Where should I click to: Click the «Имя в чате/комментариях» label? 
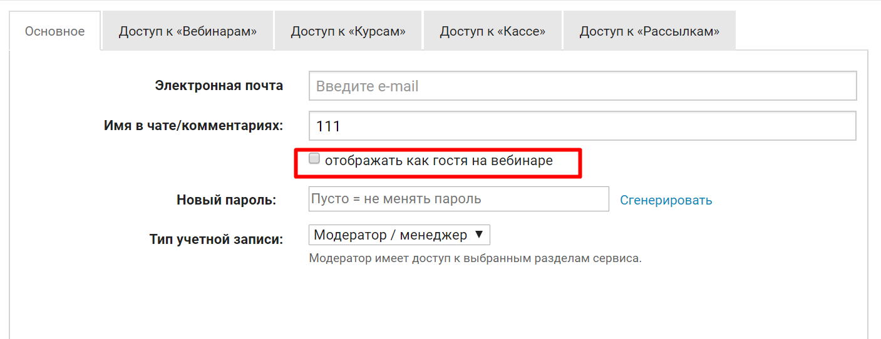pos(193,126)
